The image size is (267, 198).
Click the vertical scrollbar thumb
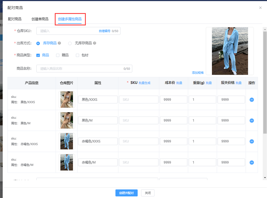pyautogui.click(x=265, y=82)
